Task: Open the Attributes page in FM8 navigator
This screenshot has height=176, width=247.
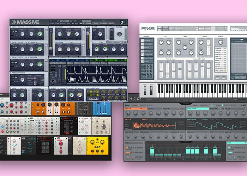Action: [x=147, y=44]
